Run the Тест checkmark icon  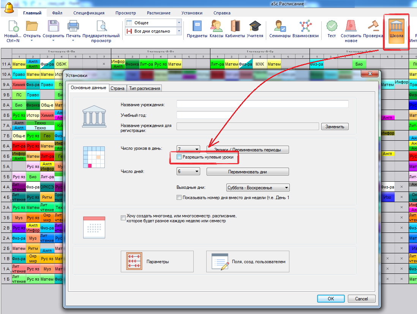coord(332,29)
